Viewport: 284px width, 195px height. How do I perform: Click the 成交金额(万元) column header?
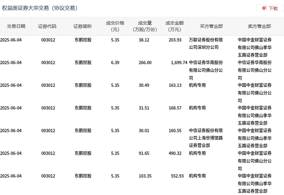click(x=174, y=26)
